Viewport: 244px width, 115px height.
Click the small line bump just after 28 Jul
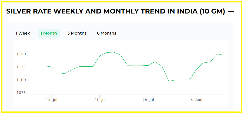point(155,62)
